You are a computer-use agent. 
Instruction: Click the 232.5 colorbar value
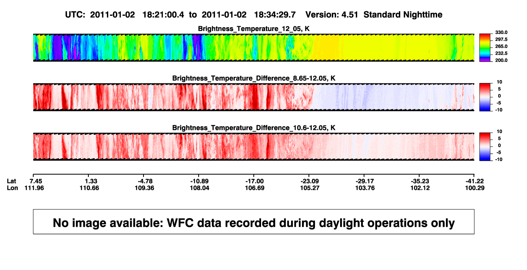(x=501, y=53)
